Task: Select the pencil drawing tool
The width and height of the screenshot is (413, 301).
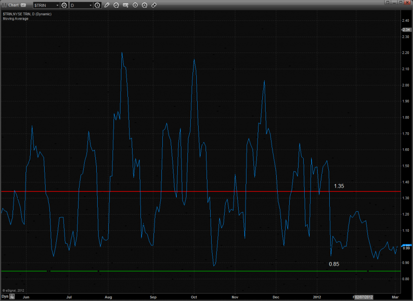Action: pyautogui.click(x=107, y=5)
